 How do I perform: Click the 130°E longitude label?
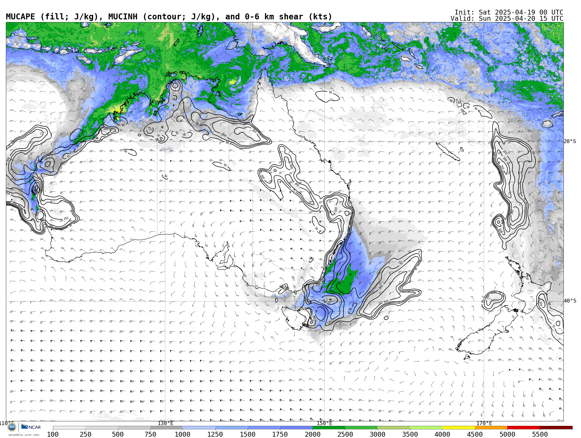pyautogui.click(x=165, y=423)
